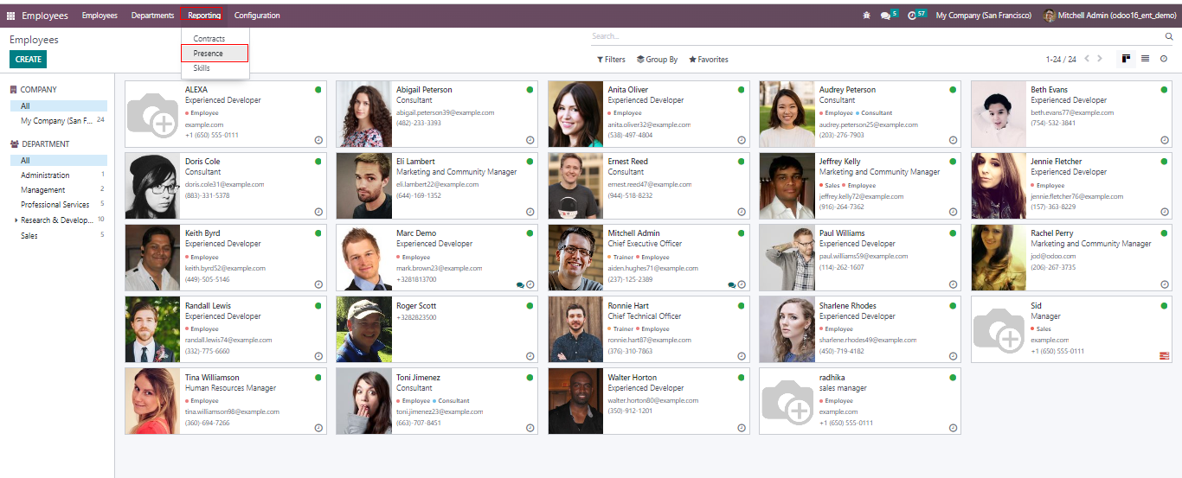
Task: Switch to activity view clock icon
Action: 1164,59
